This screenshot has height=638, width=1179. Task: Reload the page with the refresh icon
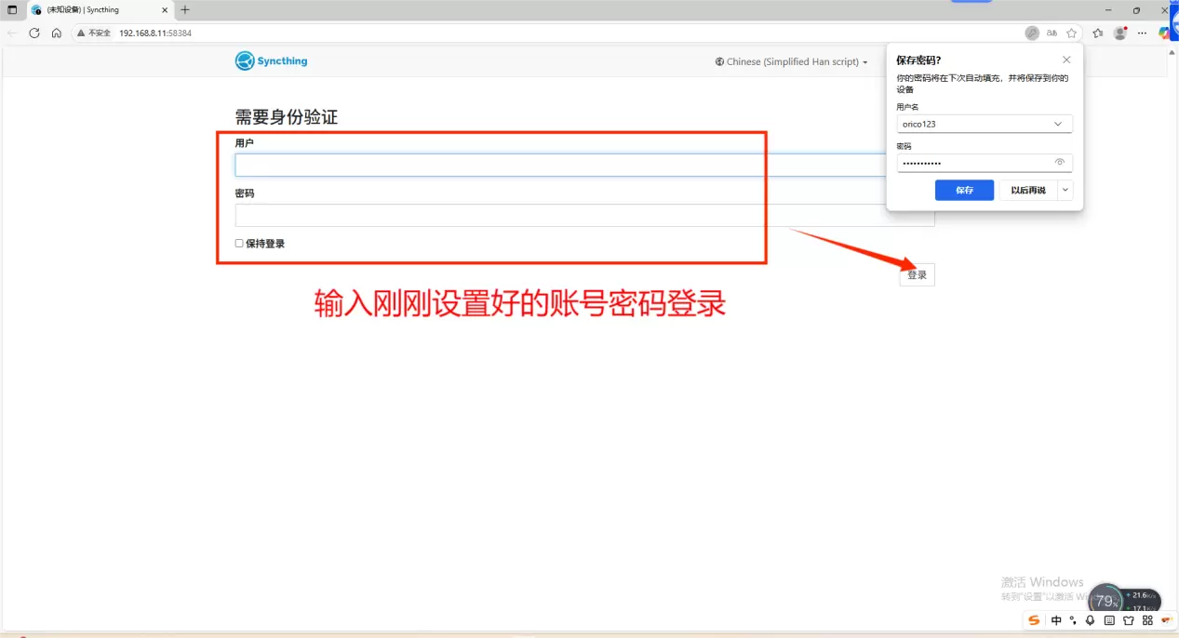point(34,33)
